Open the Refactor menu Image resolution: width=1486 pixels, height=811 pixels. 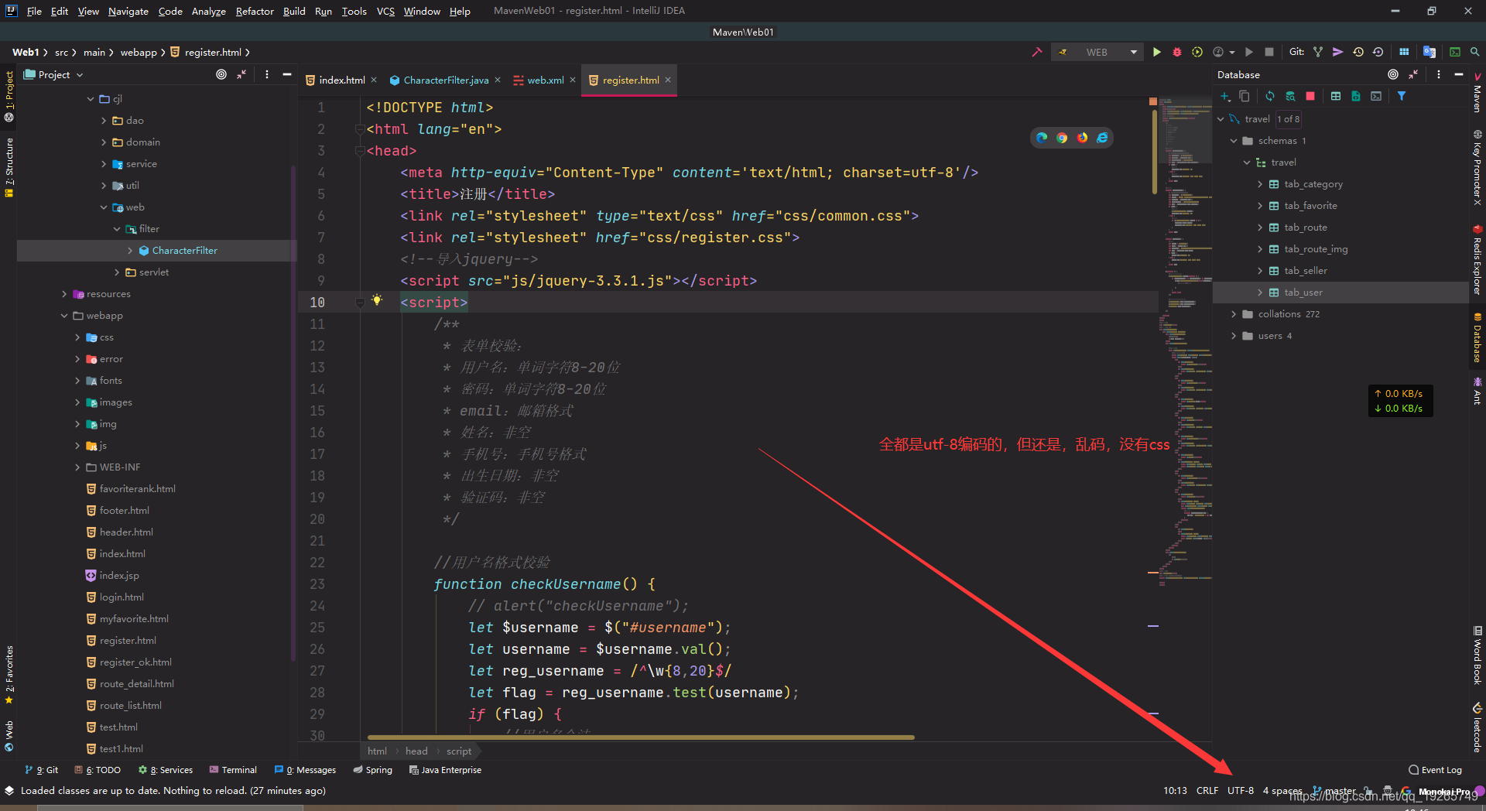click(x=255, y=11)
